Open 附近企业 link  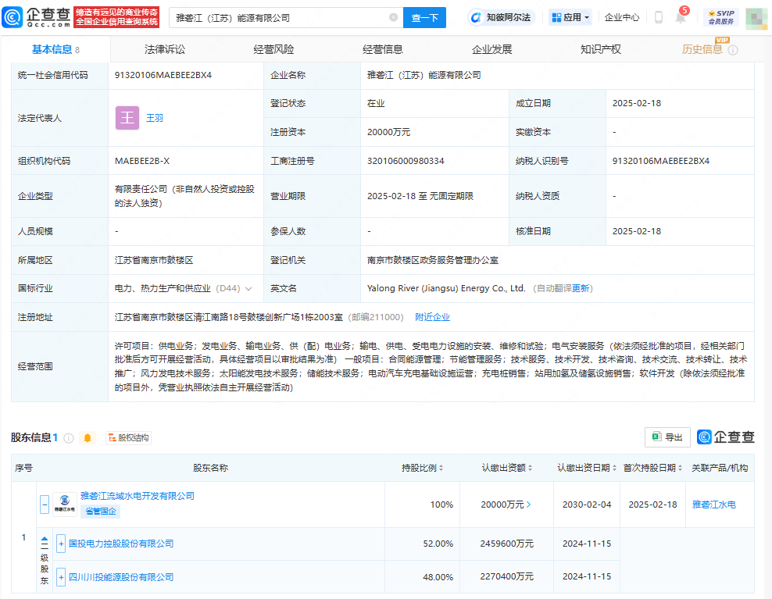point(432,317)
